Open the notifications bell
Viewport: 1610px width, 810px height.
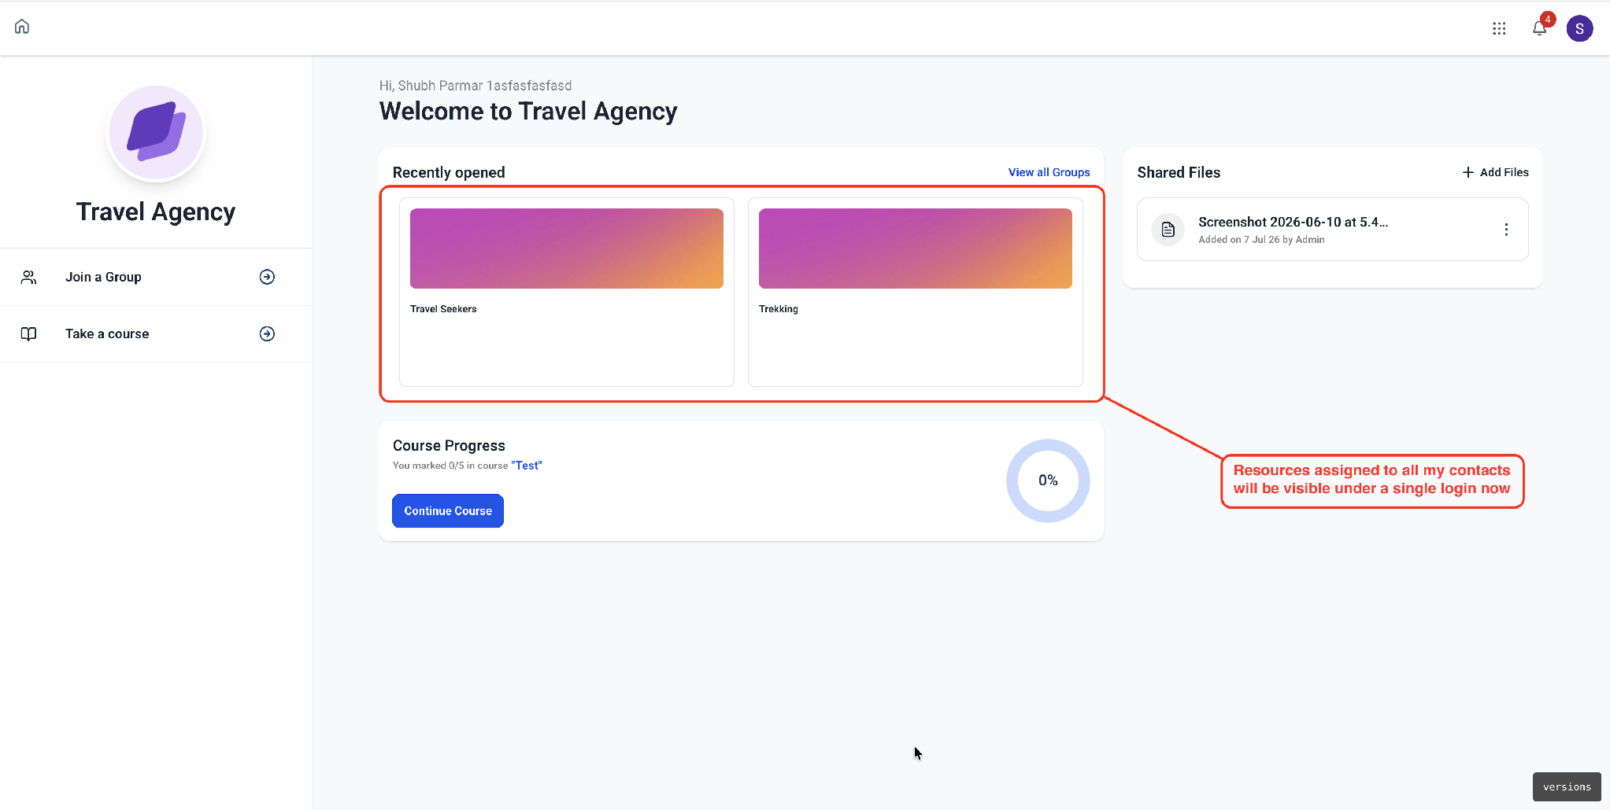[x=1540, y=28]
